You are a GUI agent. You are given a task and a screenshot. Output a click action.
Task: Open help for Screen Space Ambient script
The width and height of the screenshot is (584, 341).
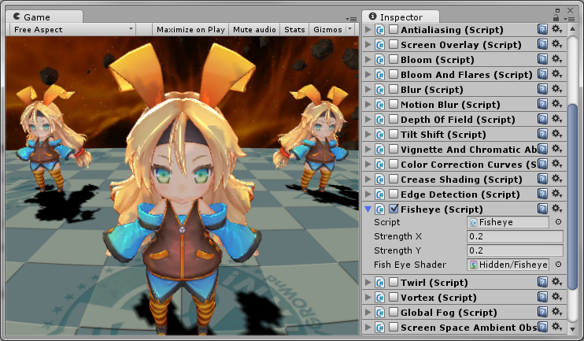coord(542,327)
